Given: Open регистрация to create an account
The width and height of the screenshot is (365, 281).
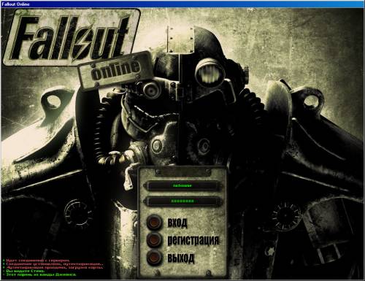Looking at the screenshot, I should 193,240.
